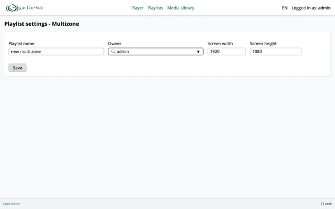Open the Player menu
This screenshot has height=209, width=335.
click(137, 8)
